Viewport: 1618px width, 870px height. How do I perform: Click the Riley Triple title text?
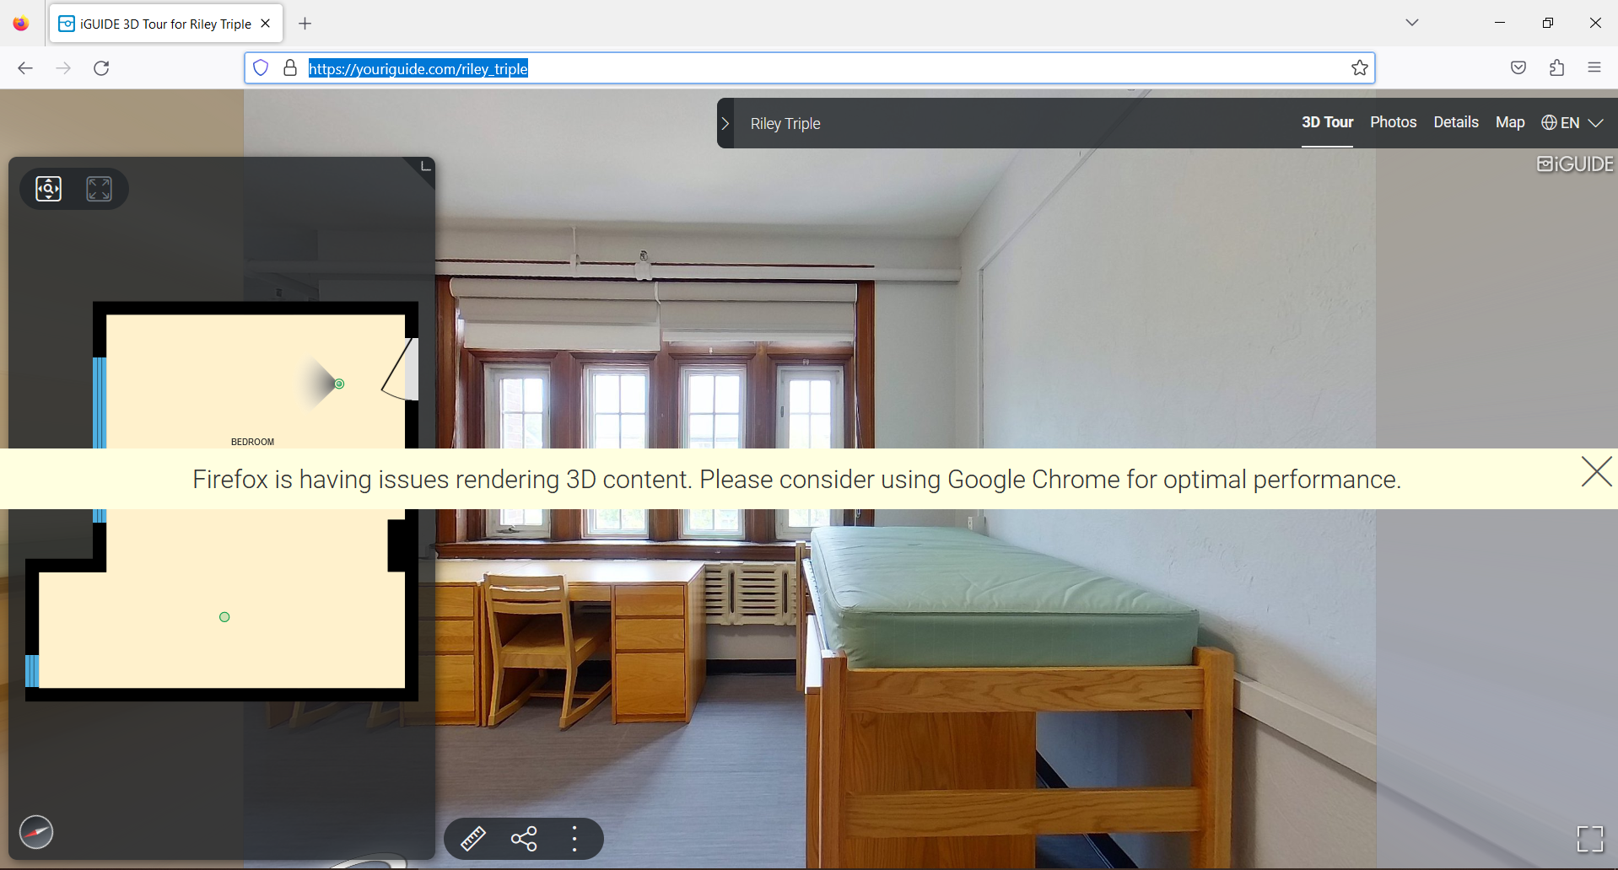(x=785, y=123)
